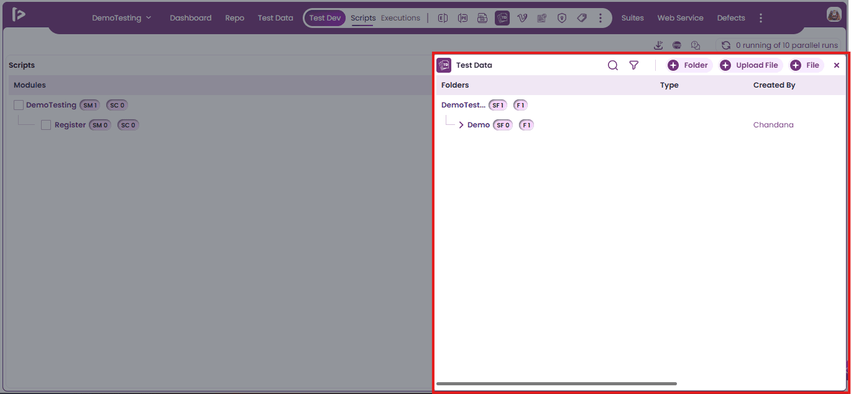This screenshot has width=851, height=394.
Task: Click the round globe icon below header
Action: pyautogui.click(x=677, y=45)
